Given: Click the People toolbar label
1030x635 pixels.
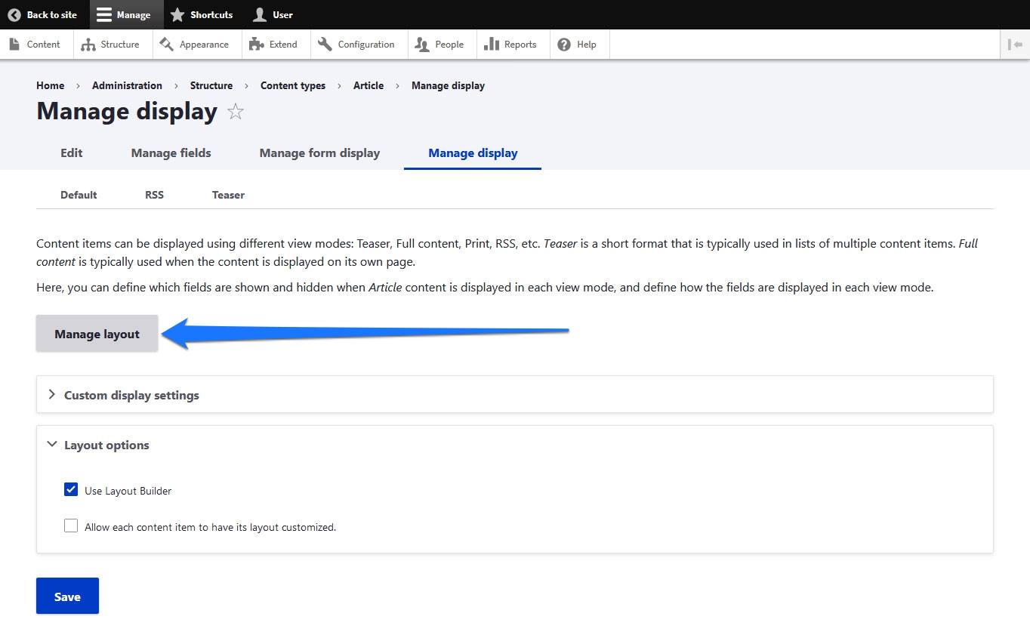Looking at the screenshot, I should coord(449,45).
